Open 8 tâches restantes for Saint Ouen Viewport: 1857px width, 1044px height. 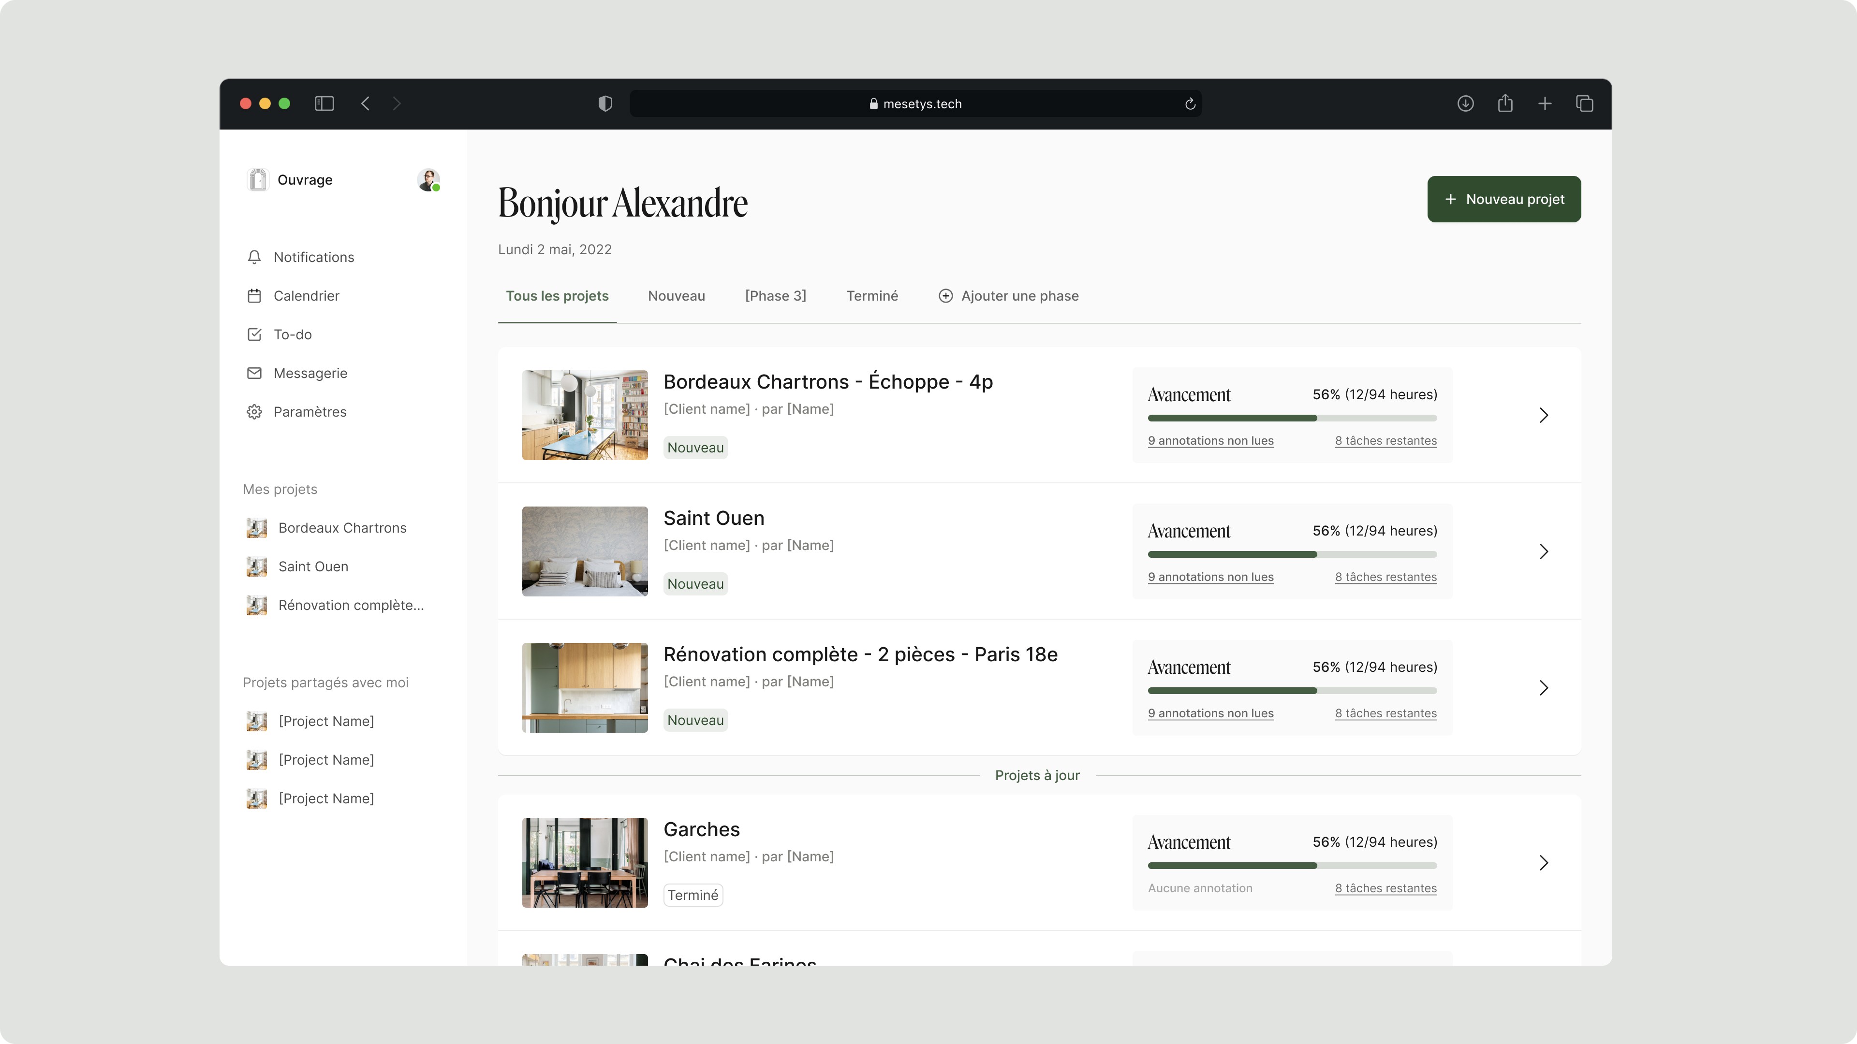pyautogui.click(x=1385, y=577)
